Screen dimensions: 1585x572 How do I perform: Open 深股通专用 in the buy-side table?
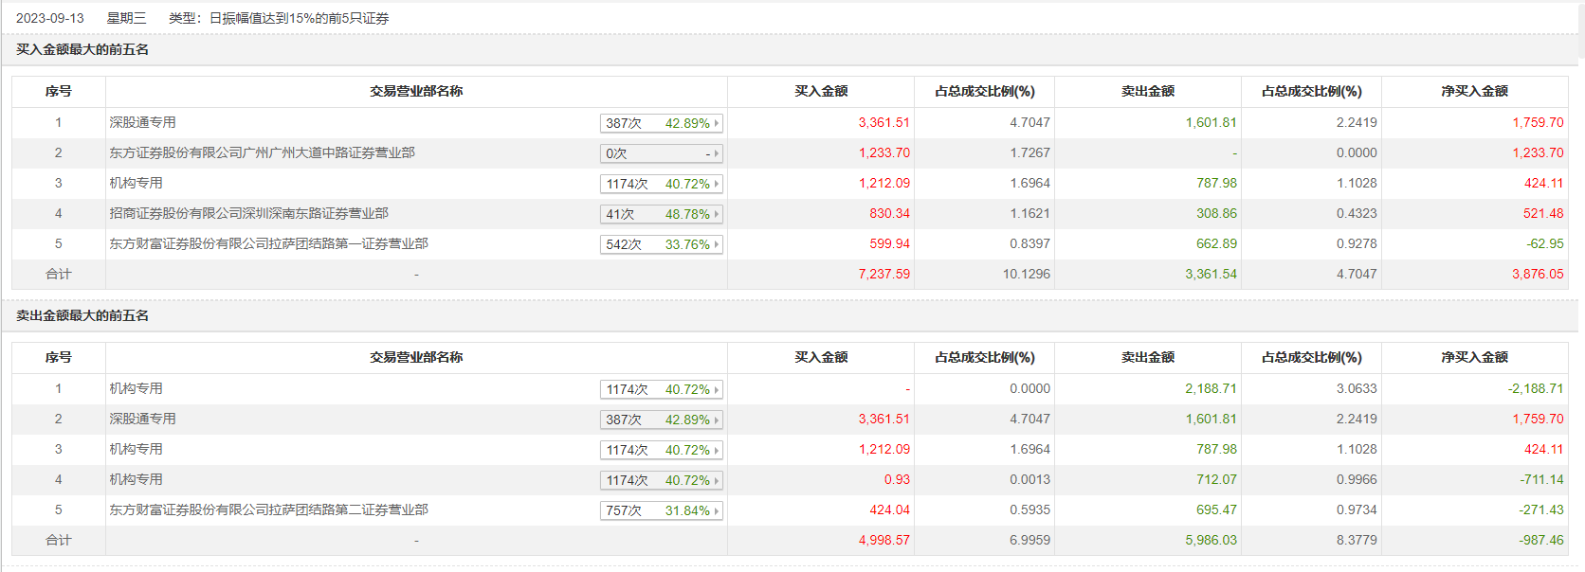click(142, 122)
